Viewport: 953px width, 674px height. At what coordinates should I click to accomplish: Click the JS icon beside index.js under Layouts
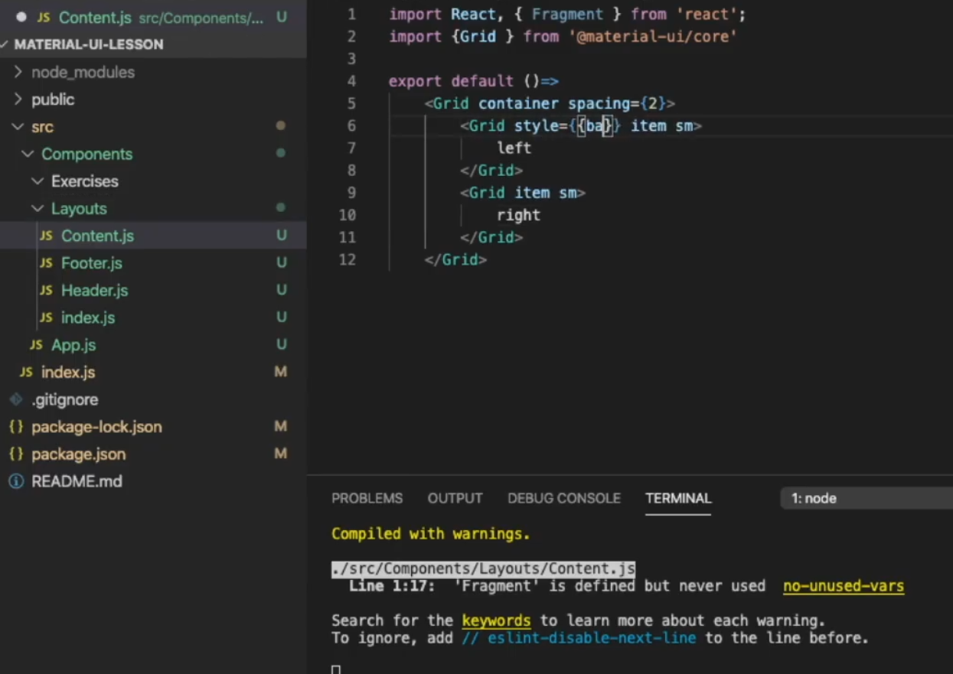(45, 317)
